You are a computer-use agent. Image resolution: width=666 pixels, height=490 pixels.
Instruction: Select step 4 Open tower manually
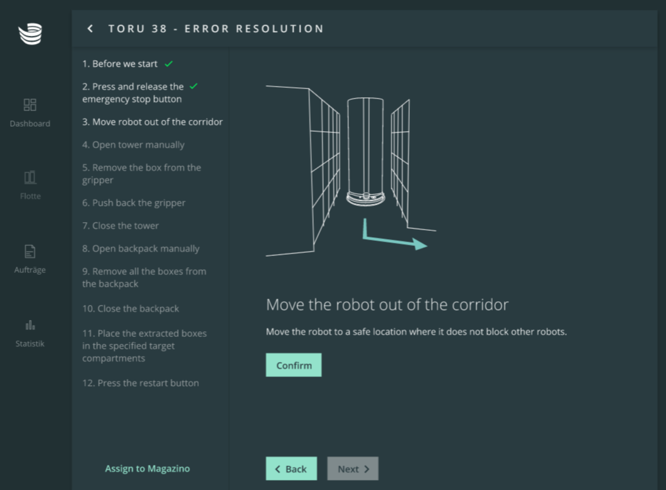[133, 145]
